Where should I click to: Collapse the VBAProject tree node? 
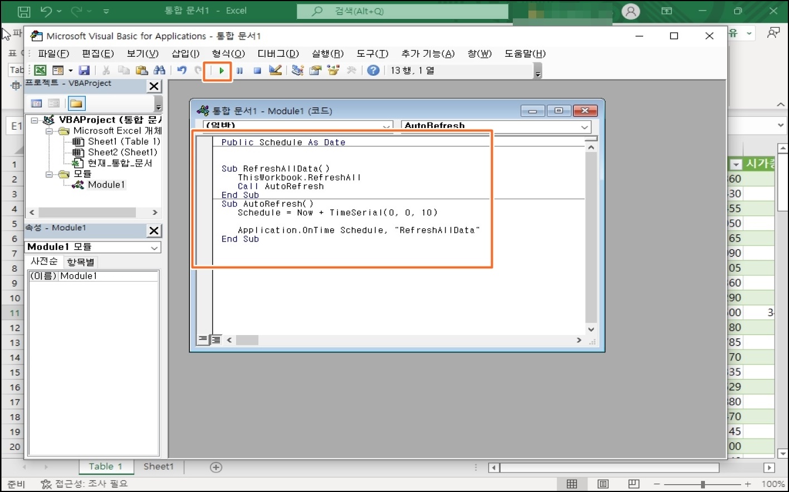[x=35, y=120]
